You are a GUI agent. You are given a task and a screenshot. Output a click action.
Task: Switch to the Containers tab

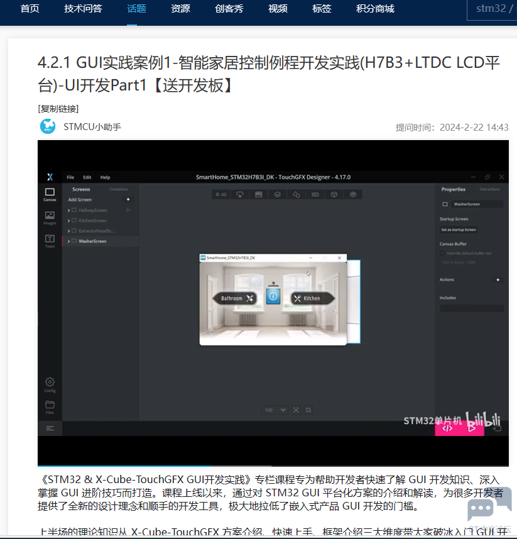(x=119, y=189)
